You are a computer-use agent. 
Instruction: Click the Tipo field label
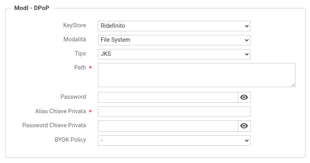(80, 54)
